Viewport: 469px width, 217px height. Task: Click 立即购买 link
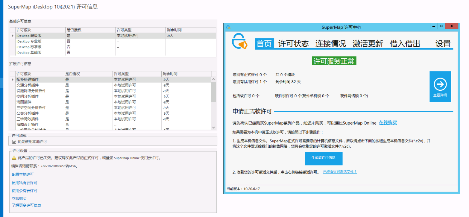point(19,198)
